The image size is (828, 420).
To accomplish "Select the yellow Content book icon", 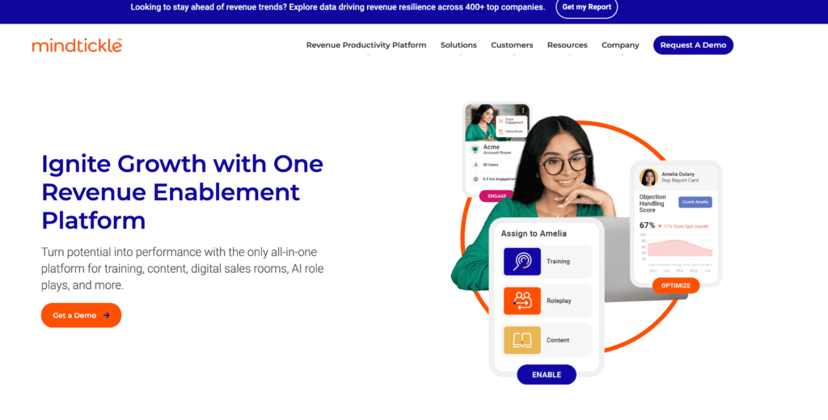I will click(522, 340).
